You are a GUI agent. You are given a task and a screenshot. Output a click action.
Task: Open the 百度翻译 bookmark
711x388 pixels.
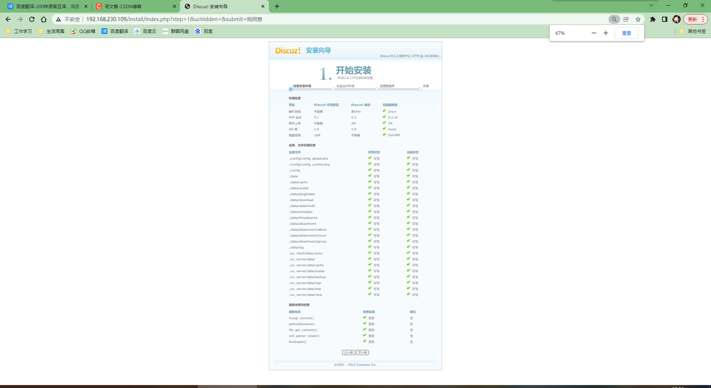(115, 31)
